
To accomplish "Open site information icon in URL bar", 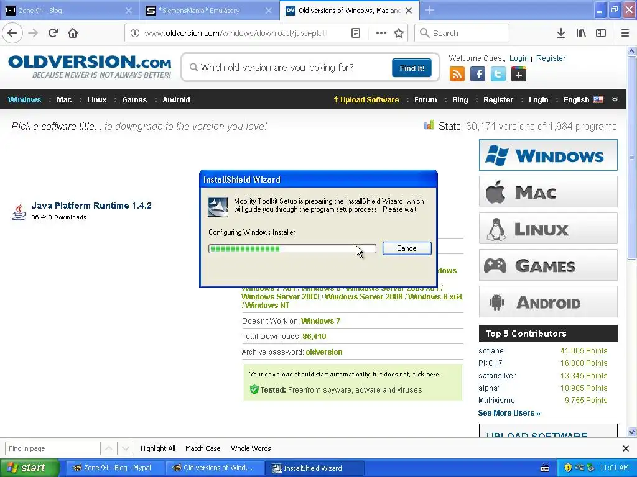I will click(x=135, y=33).
